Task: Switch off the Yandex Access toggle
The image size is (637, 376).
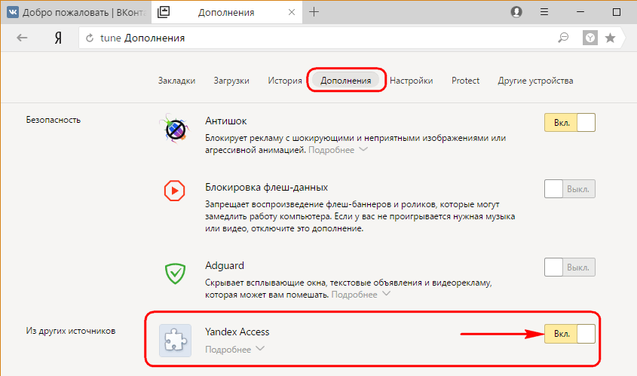Action: 569,333
